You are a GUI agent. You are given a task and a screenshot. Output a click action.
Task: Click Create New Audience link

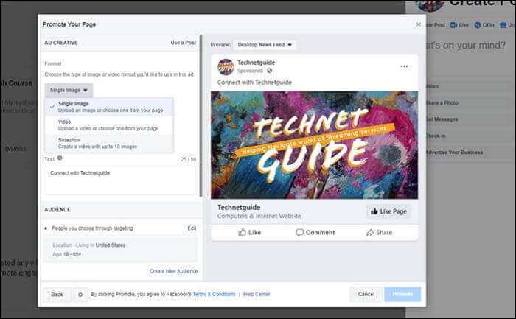tap(174, 271)
